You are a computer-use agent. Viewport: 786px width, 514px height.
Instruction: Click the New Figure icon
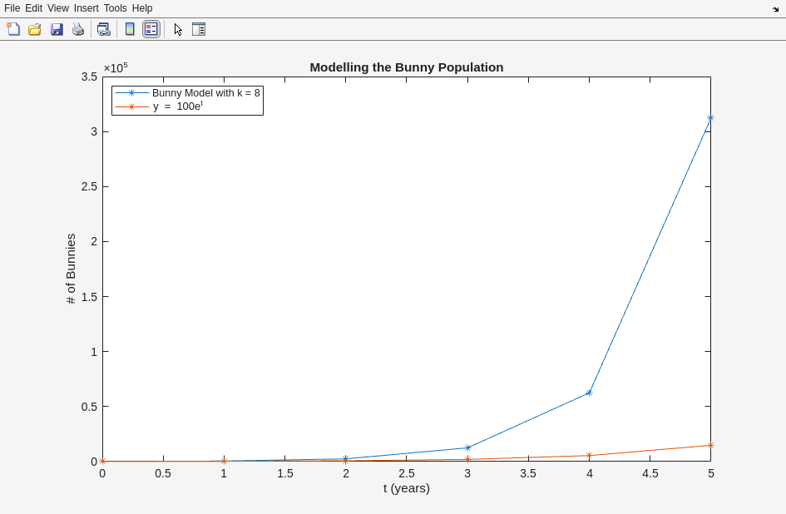coord(13,29)
